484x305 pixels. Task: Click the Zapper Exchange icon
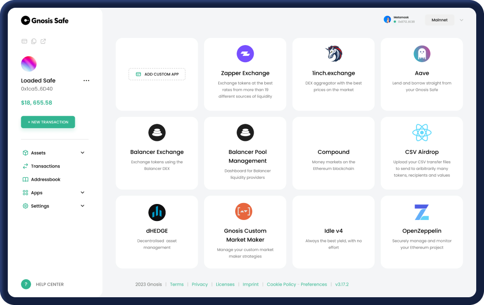pyautogui.click(x=245, y=53)
